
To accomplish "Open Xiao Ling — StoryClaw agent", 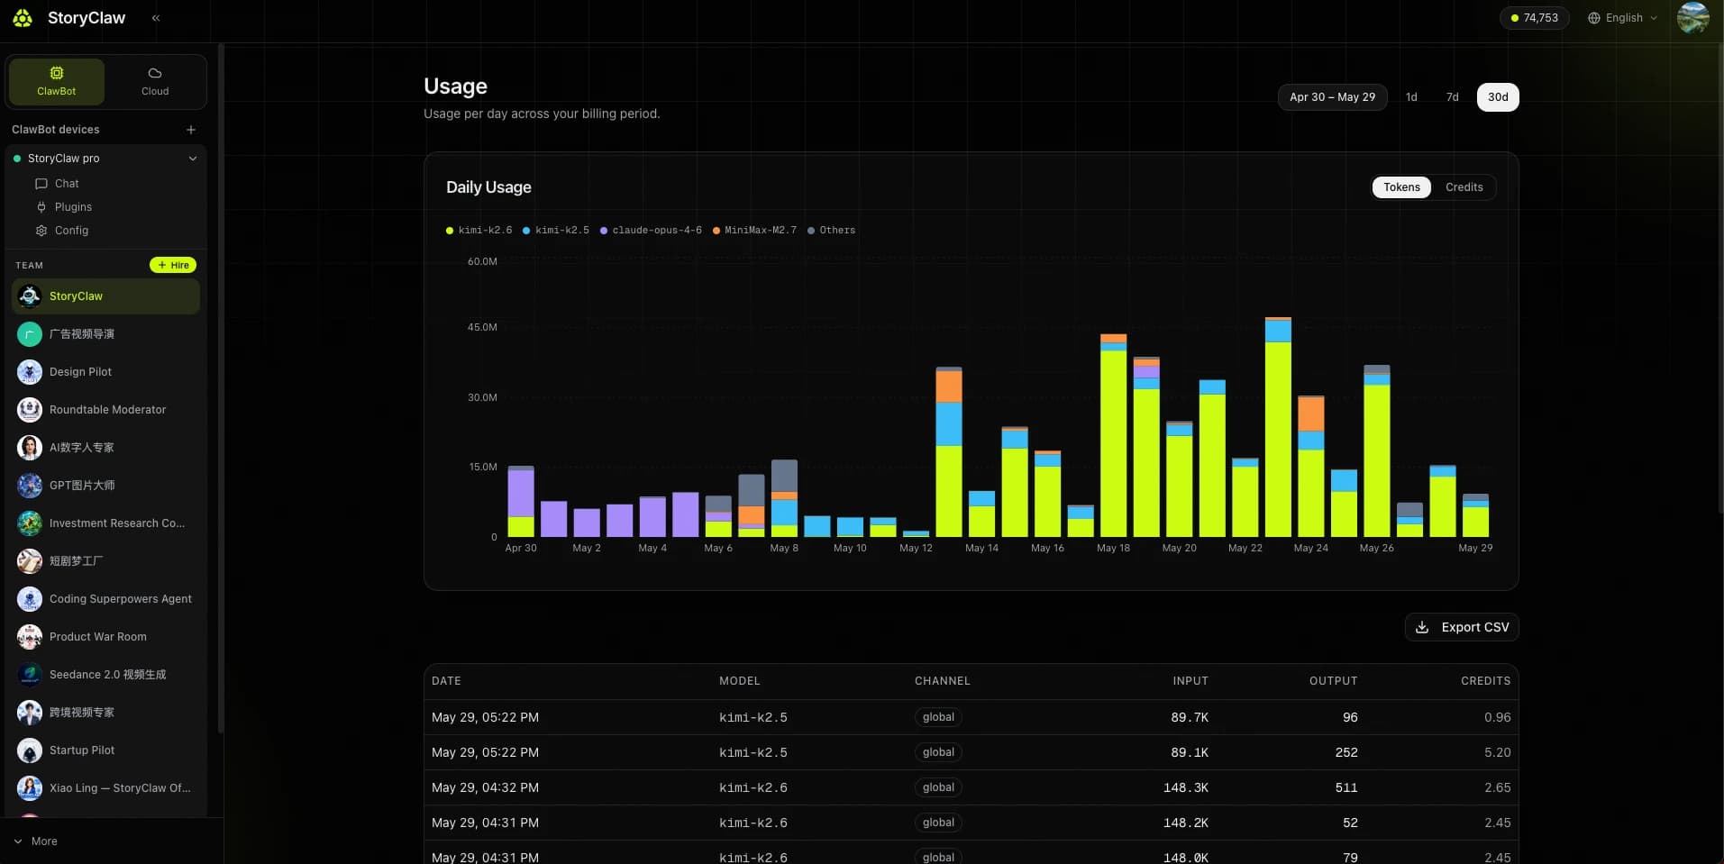I will pos(106,788).
